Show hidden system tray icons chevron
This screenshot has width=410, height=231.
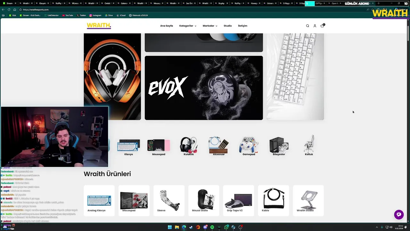coord(377,227)
